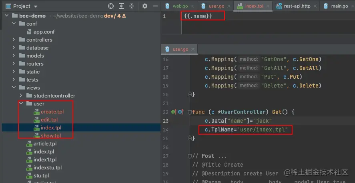This screenshot has height=183, width=355.
Task: Close the user.go tab in top tab bar
Action: (229, 6)
